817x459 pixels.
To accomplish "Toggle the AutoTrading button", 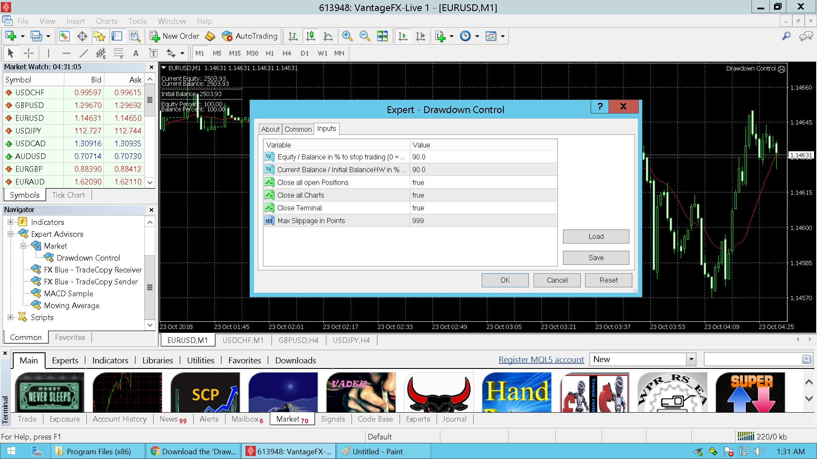I will click(x=250, y=36).
